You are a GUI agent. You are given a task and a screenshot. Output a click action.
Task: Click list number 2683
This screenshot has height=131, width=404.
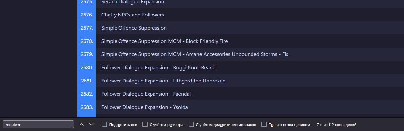tap(87, 107)
